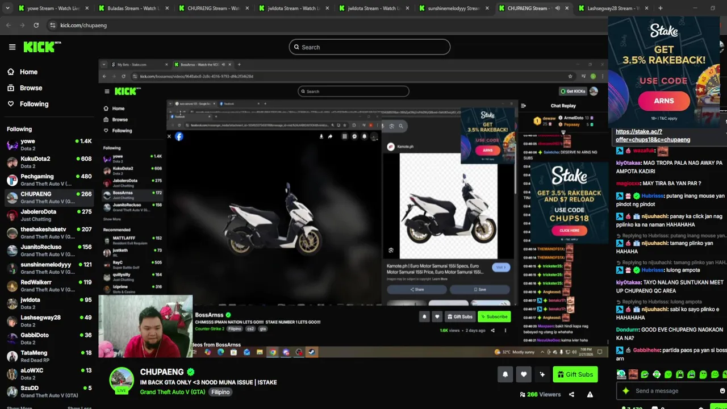
Task: Open Lashsegway28 channel in Following list
Action: pos(49,321)
